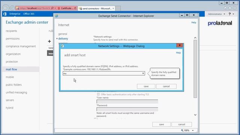
Task: Open the Favorites star icon
Action: [230, 8]
